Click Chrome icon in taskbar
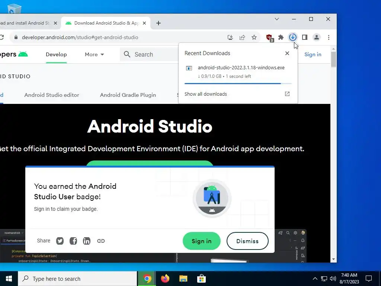This screenshot has height=286, width=381. click(x=147, y=279)
